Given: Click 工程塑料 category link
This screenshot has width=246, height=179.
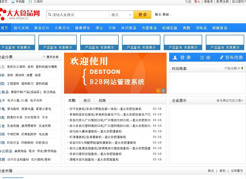Looking at the screenshot, I should (x=13, y=84).
